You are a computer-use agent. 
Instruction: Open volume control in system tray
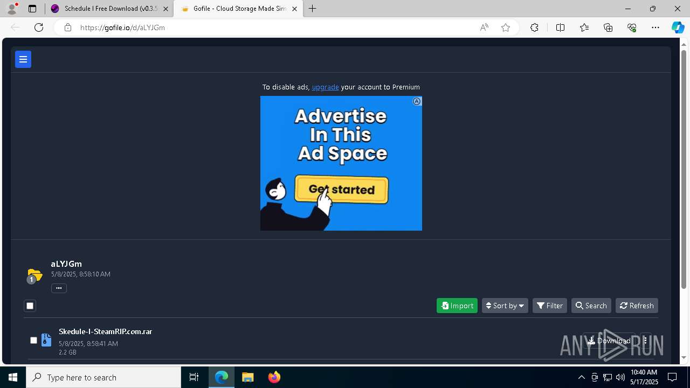tap(620, 377)
